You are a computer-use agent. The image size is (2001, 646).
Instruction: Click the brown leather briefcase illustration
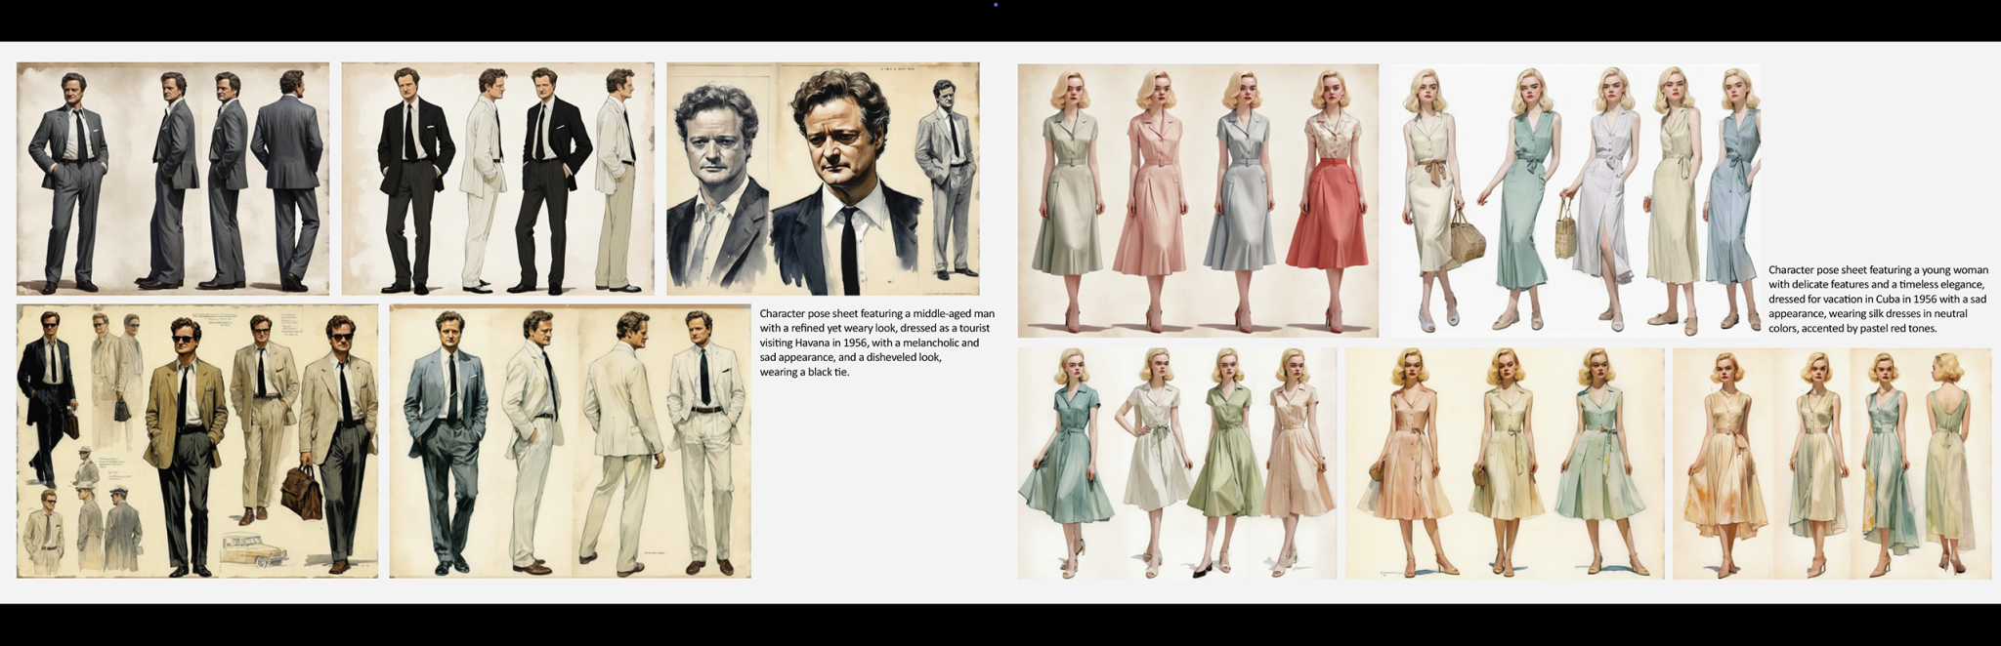pos(302,491)
